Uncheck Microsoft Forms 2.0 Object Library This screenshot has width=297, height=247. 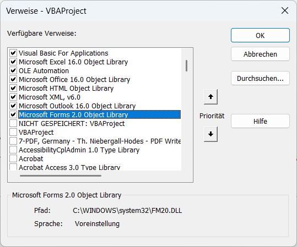click(13, 114)
